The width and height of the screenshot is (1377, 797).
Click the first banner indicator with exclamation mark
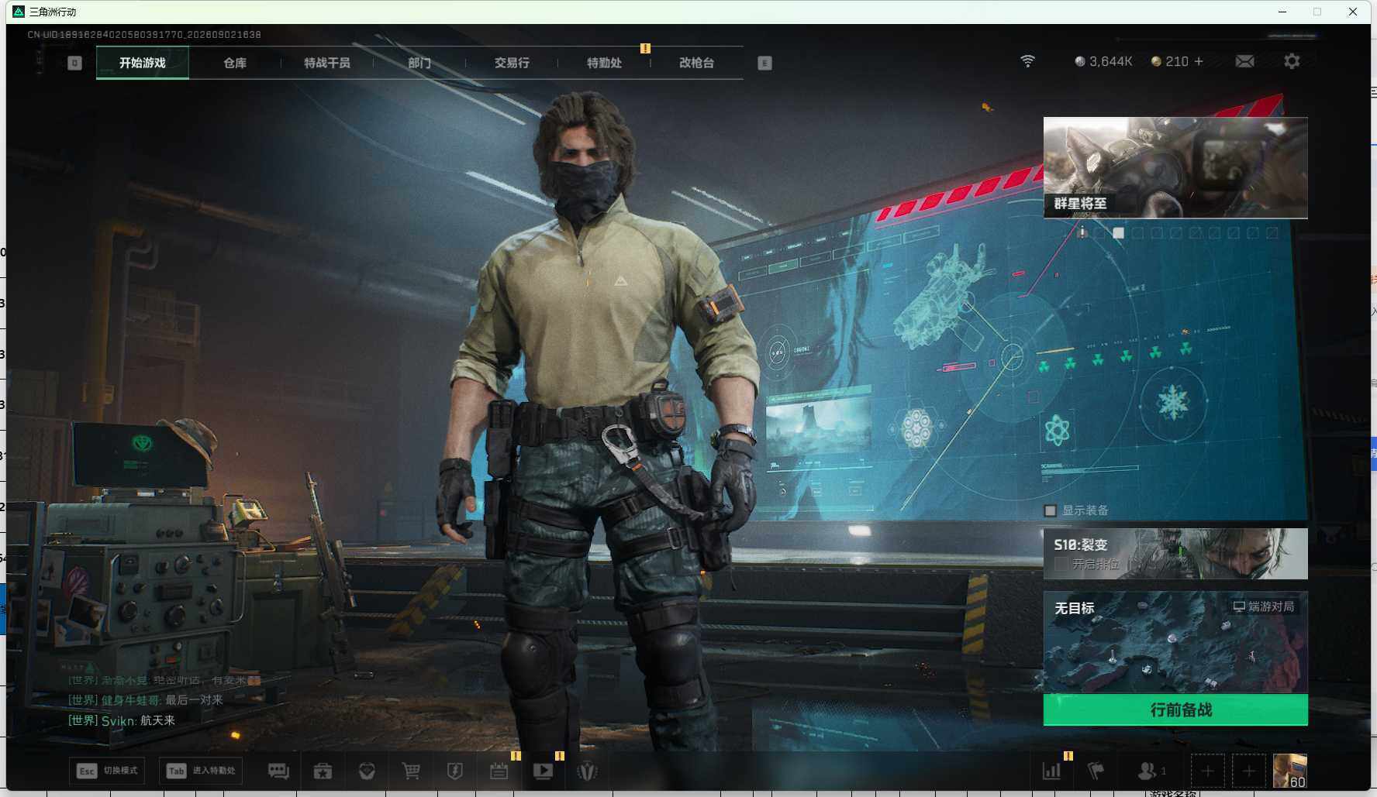tap(1082, 232)
